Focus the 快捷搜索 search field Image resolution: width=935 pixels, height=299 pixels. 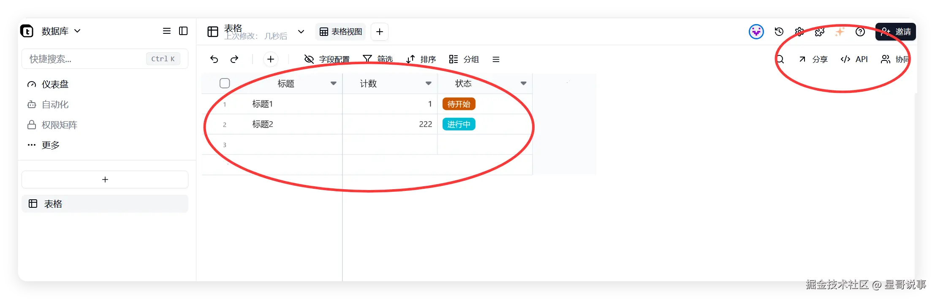click(x=105, y=59)
